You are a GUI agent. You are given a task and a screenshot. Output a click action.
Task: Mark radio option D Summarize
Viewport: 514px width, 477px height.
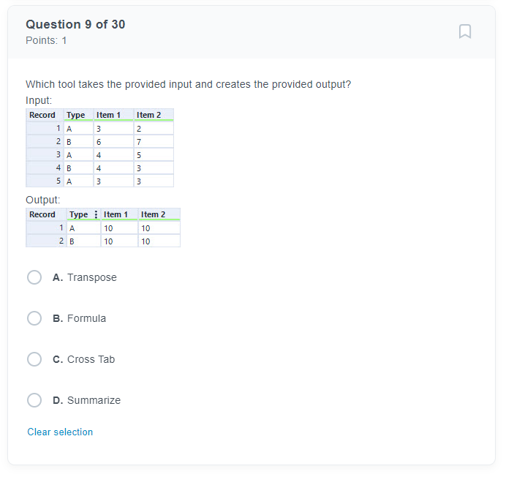tap(34, 400)
